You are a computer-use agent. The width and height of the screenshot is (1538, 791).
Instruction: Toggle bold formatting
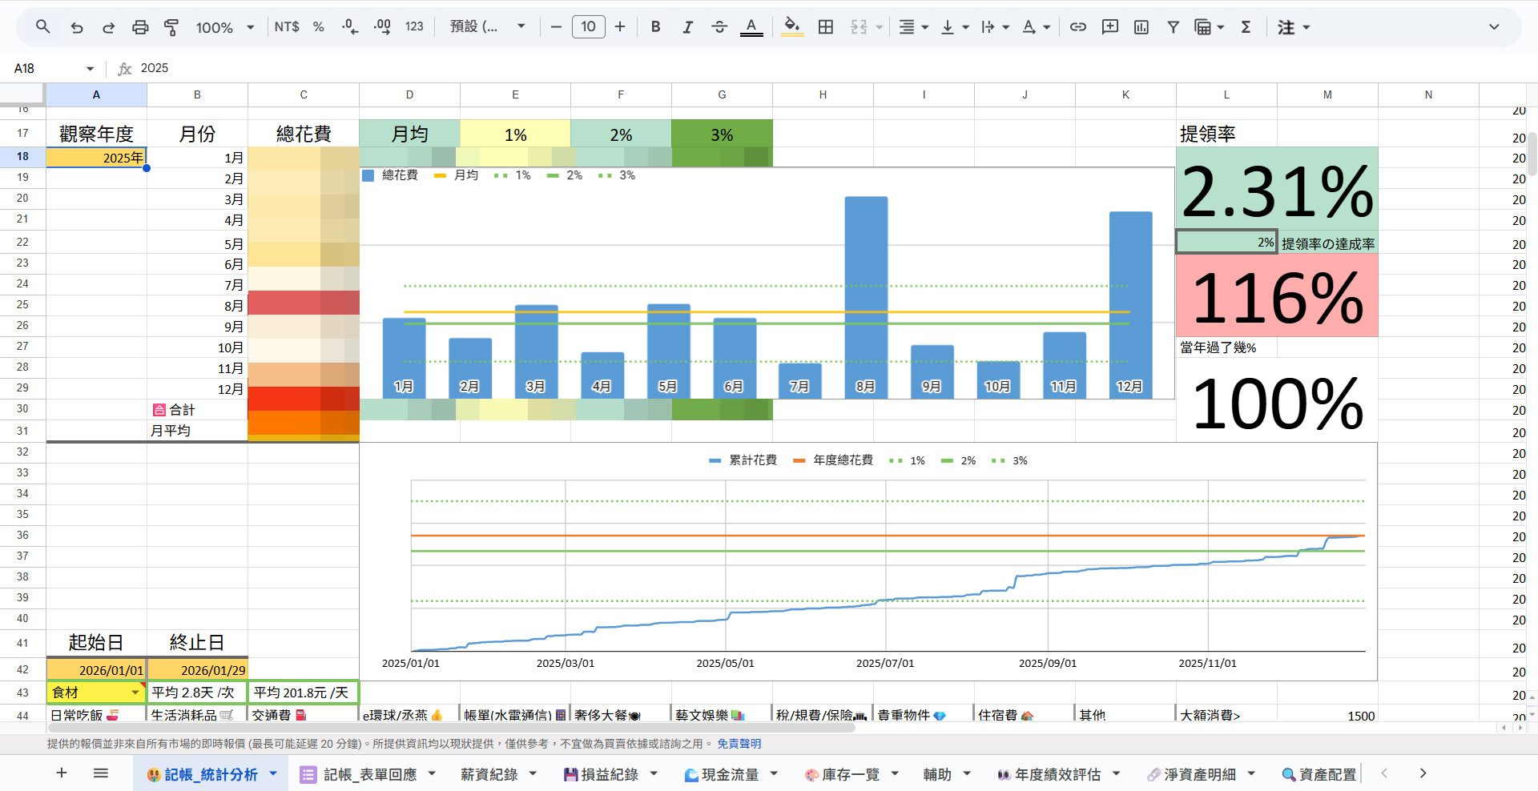point(655,27)
